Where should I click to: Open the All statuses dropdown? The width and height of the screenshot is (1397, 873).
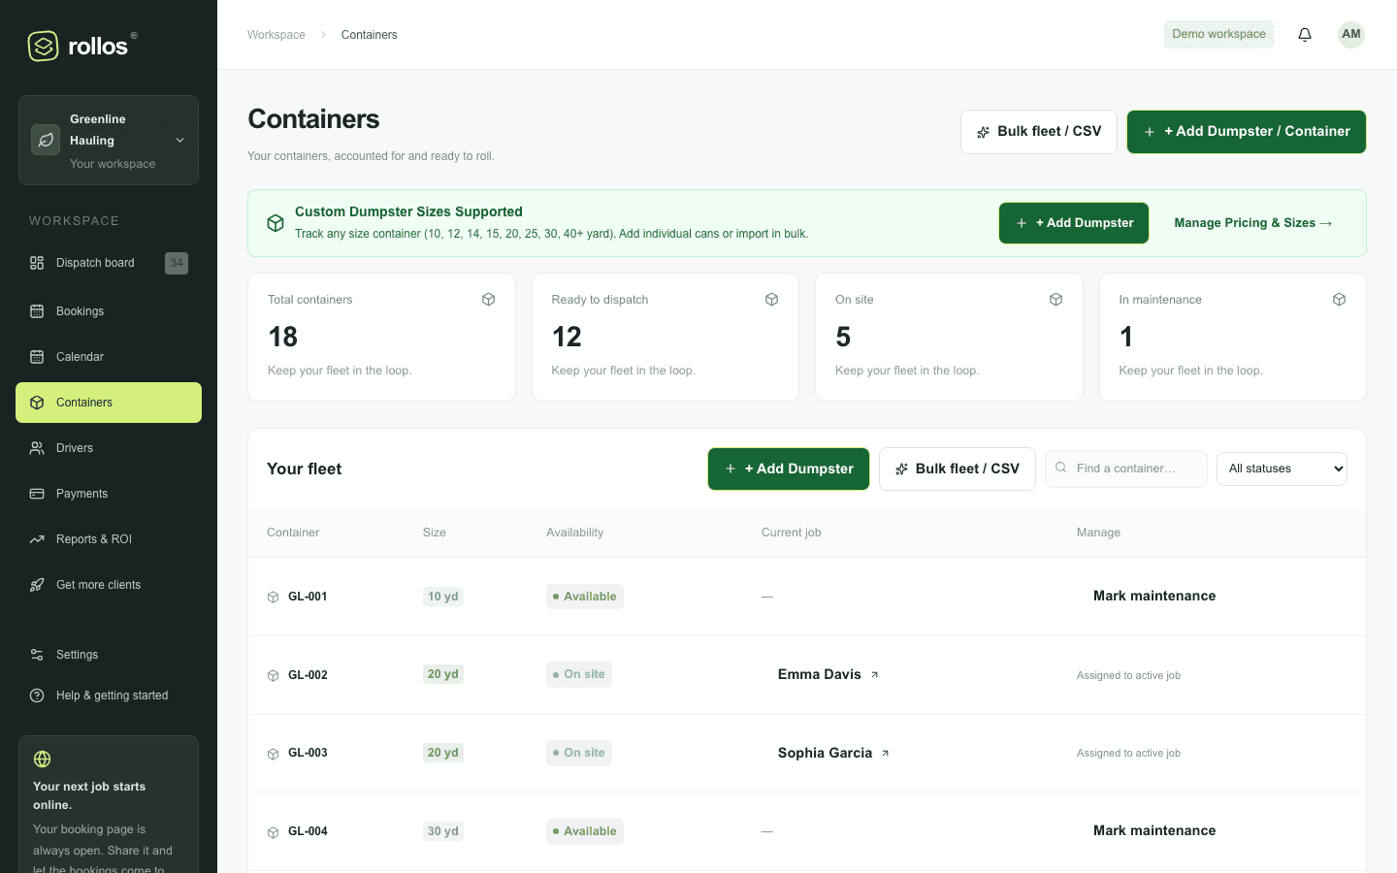click(x=1283, y=469)
